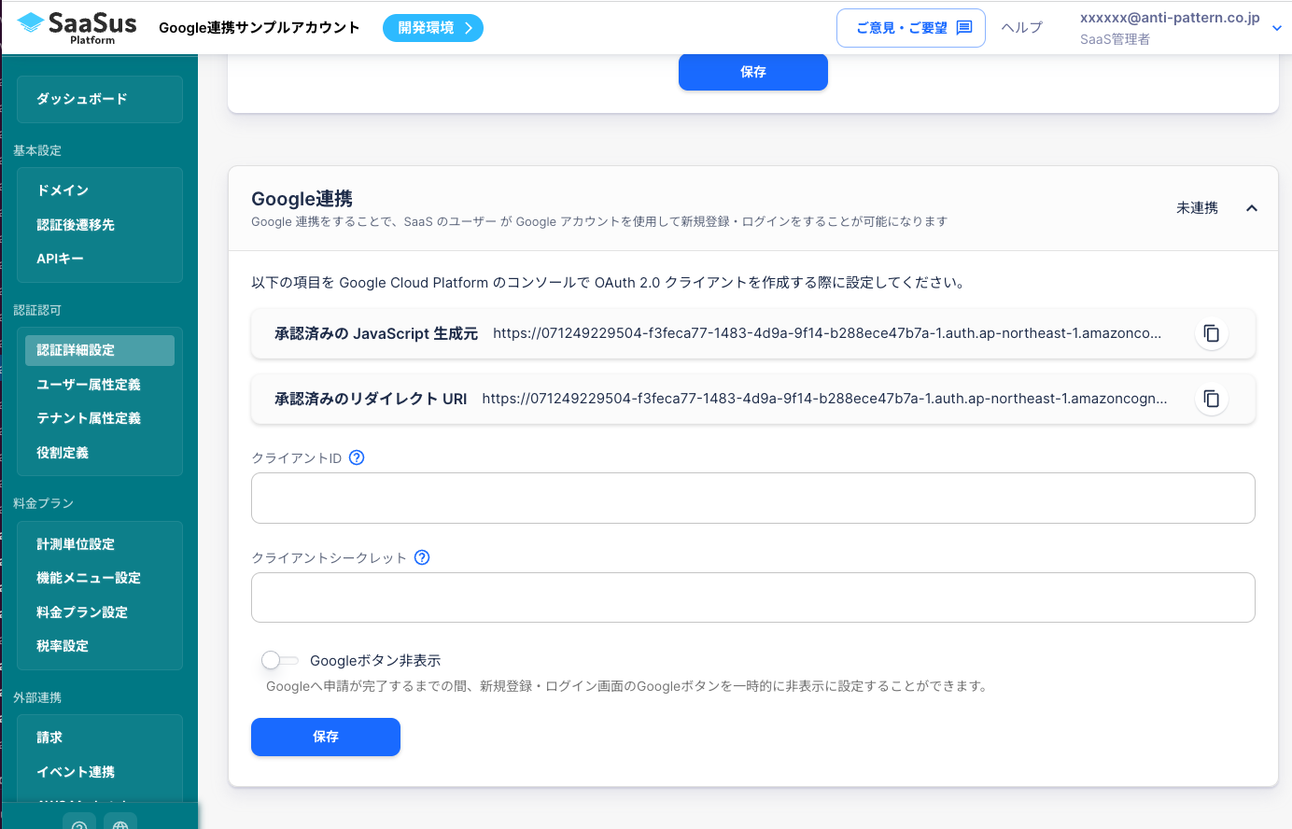Click the xxxxxx@anti-pattern.co.jp account name
The height and width of the screenshot is (829, 1292).
(x=1170, y=18)
